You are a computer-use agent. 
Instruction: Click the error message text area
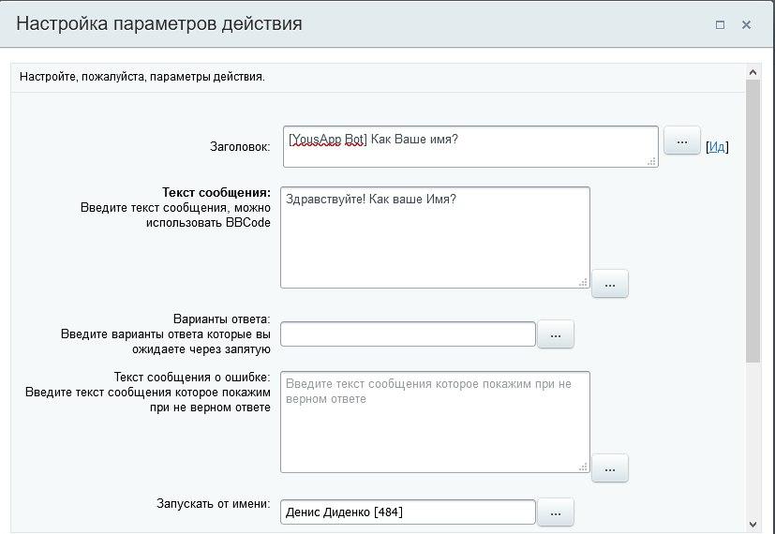point(435,422)
